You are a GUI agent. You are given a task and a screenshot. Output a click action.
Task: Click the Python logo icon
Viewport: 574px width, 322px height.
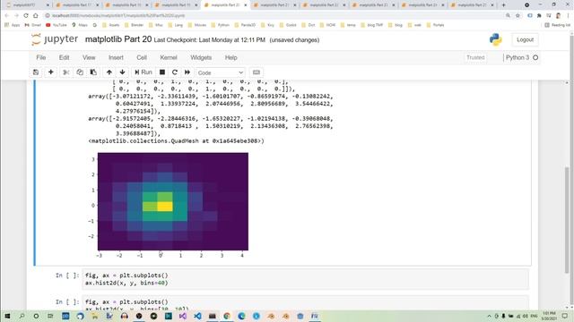pyautogui.click(x=496, y=39)
